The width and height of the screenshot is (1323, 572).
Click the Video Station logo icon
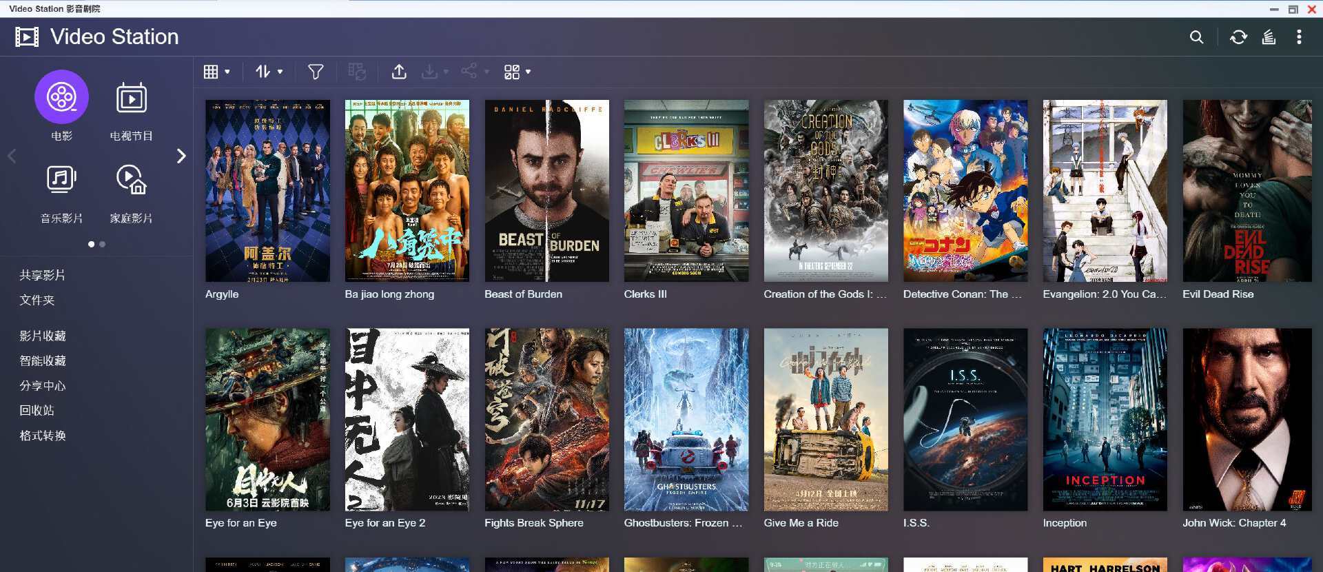(x=27, y=37)
